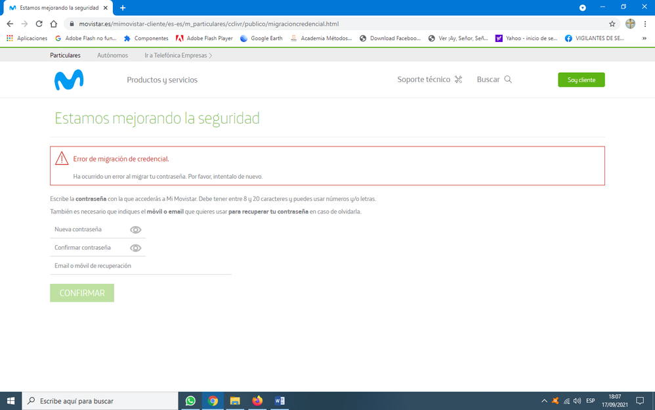The width and height of the screenshot is (655, 410).
Task: Toggle visibility of Confirmar contraseña field
Action: coord(136,248)
